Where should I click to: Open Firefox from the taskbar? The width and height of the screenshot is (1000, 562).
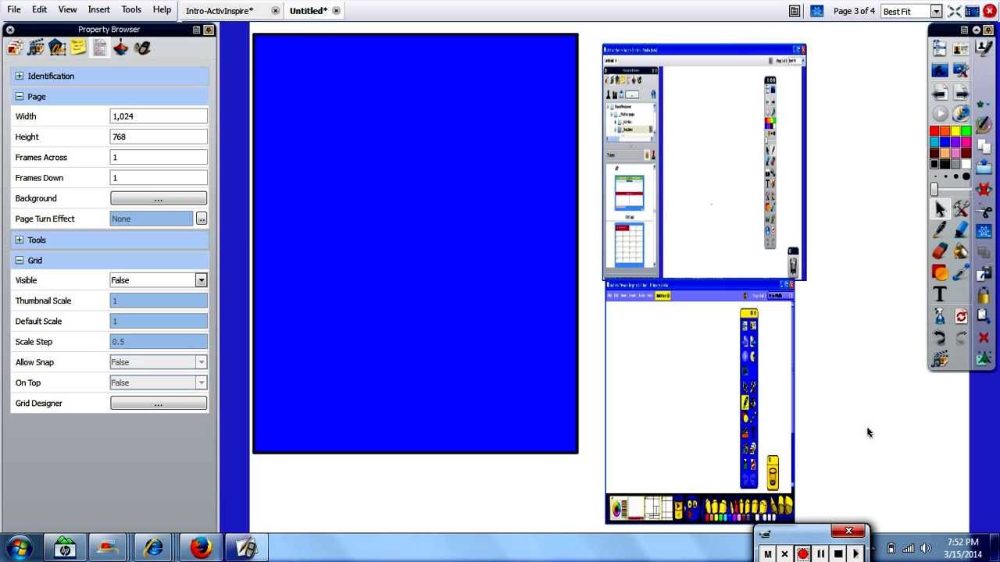[x=200, y=548]
